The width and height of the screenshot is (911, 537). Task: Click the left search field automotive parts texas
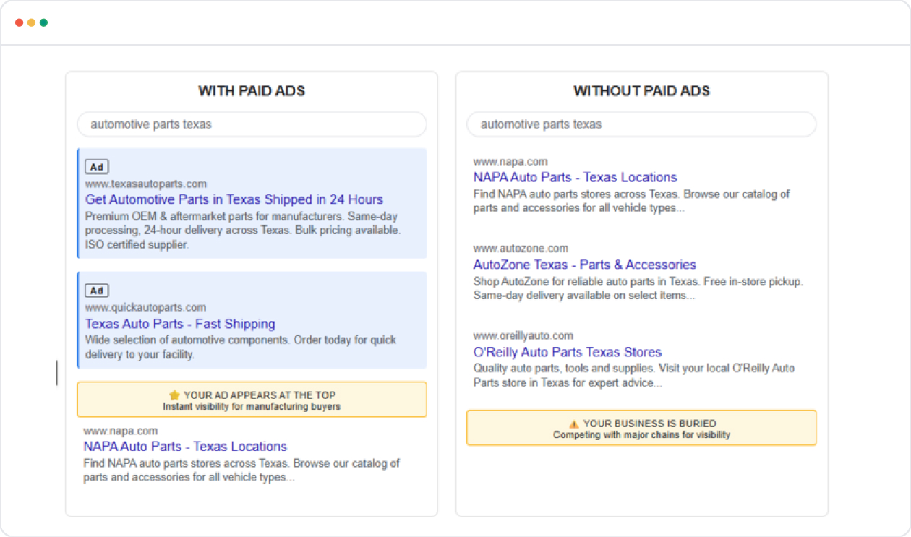coord(251,124)
